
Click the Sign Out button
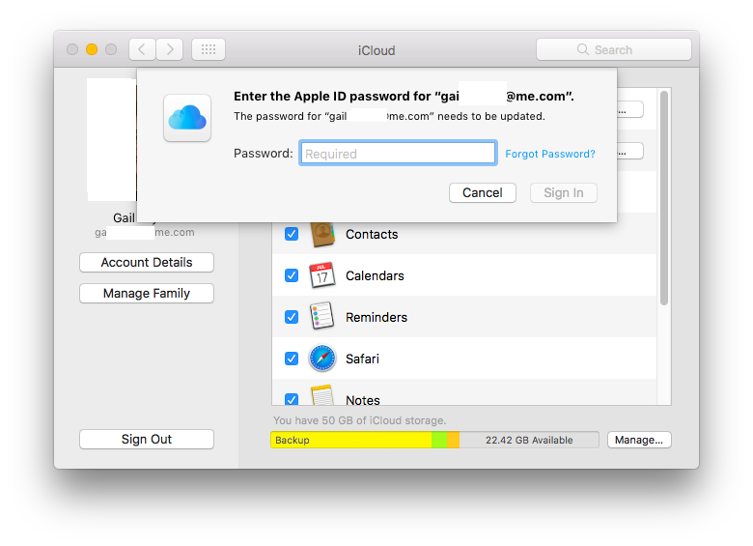pyautogui.click(x=147, y=440)
